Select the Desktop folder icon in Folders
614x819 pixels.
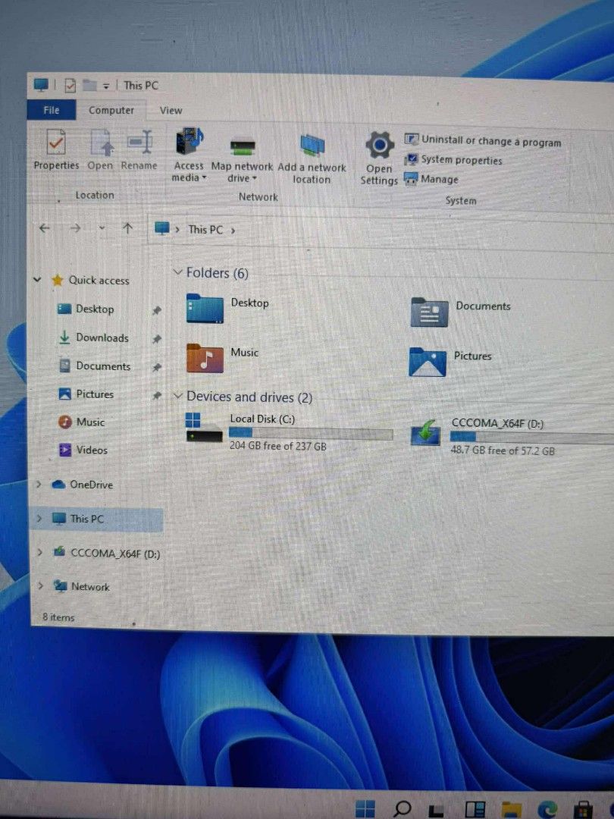coord(205,308)
